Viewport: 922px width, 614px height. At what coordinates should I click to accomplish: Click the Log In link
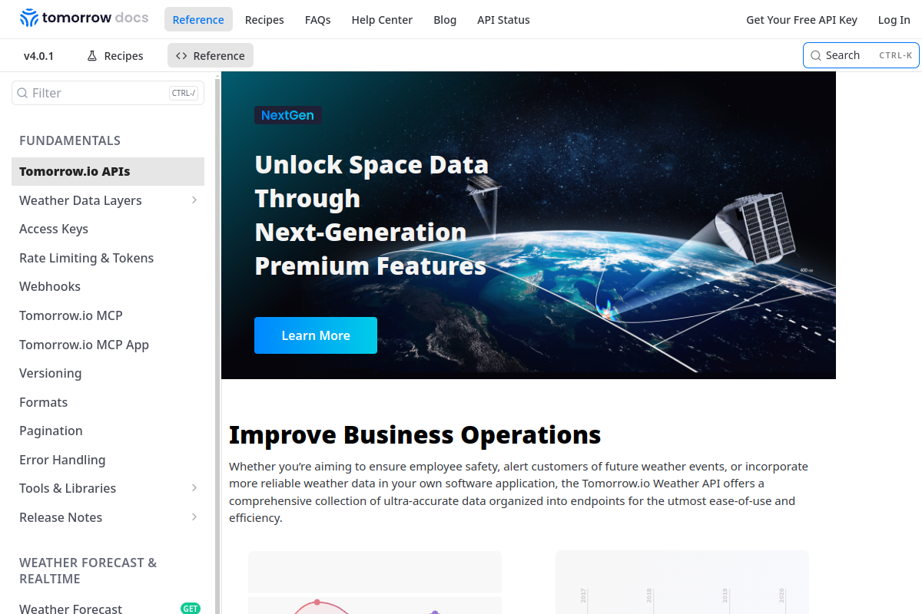click(x=894, y=20)
